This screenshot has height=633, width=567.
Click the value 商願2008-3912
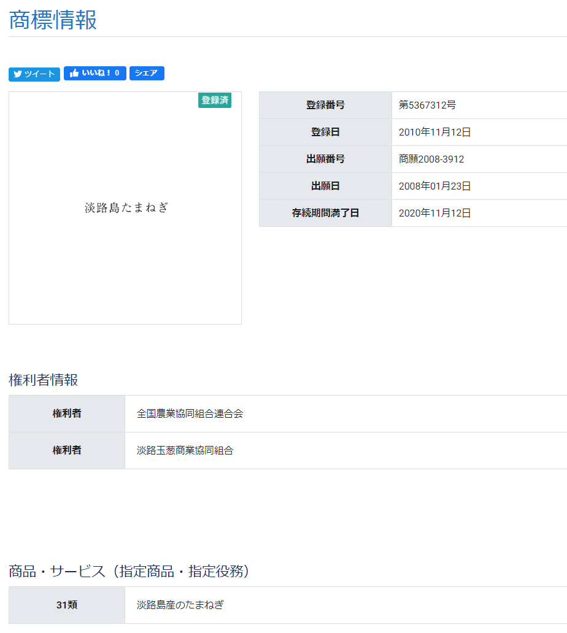431,159
